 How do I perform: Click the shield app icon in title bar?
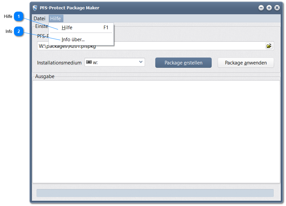pos(35,8)
